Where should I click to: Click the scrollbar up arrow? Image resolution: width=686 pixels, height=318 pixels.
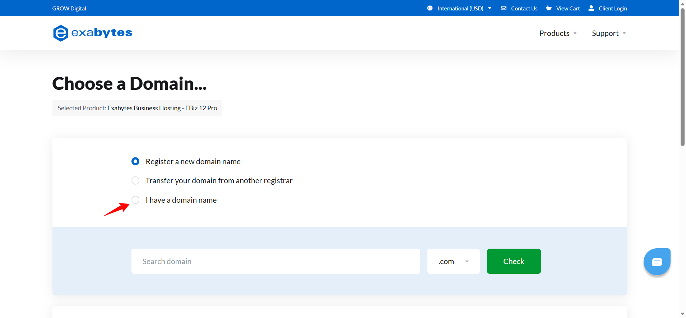click(x=682, y=4)
